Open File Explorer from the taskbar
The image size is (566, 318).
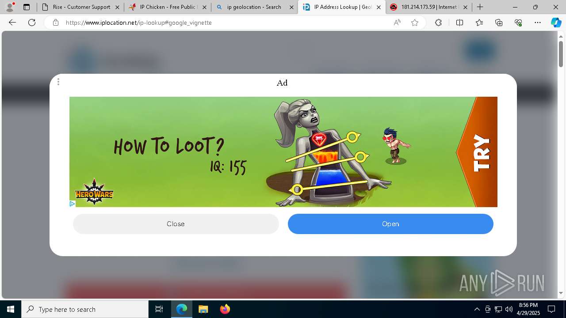click(x=203, y=309)
